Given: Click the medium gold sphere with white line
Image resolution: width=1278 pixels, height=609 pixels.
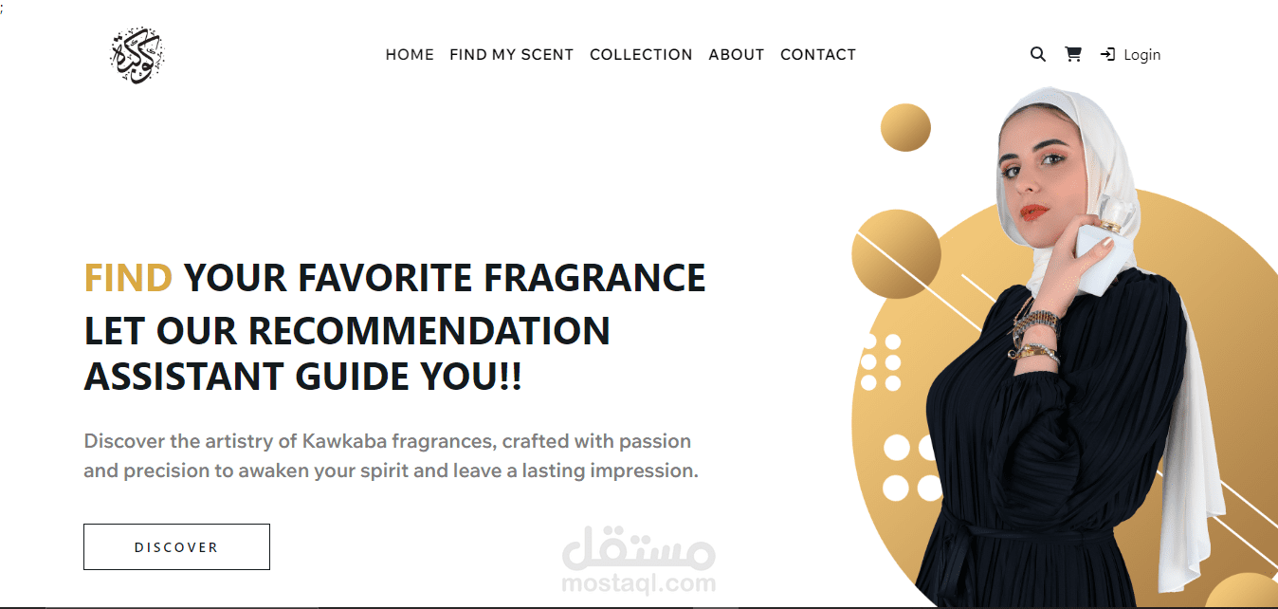Looking at the screenshot, I should (x=896, y=254).
